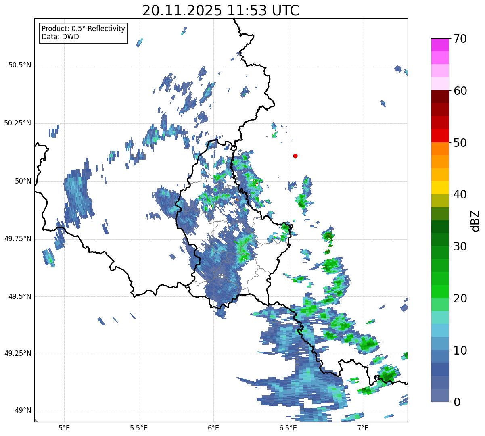Click the colorbar '70' tick label

(x=460, y=39)
